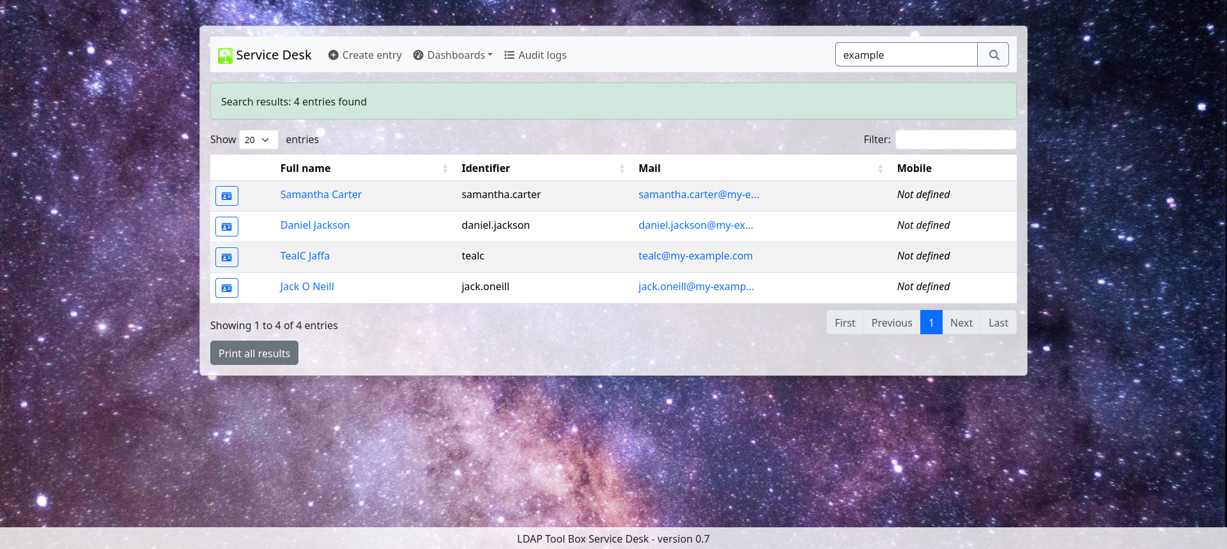Sort by Full name column arrows
The height and width of the screenshot is (549, 1227).
coord(445,169)
